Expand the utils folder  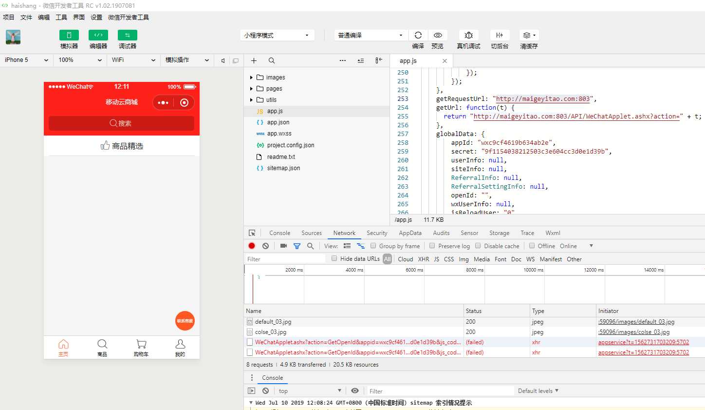(251, 100)
